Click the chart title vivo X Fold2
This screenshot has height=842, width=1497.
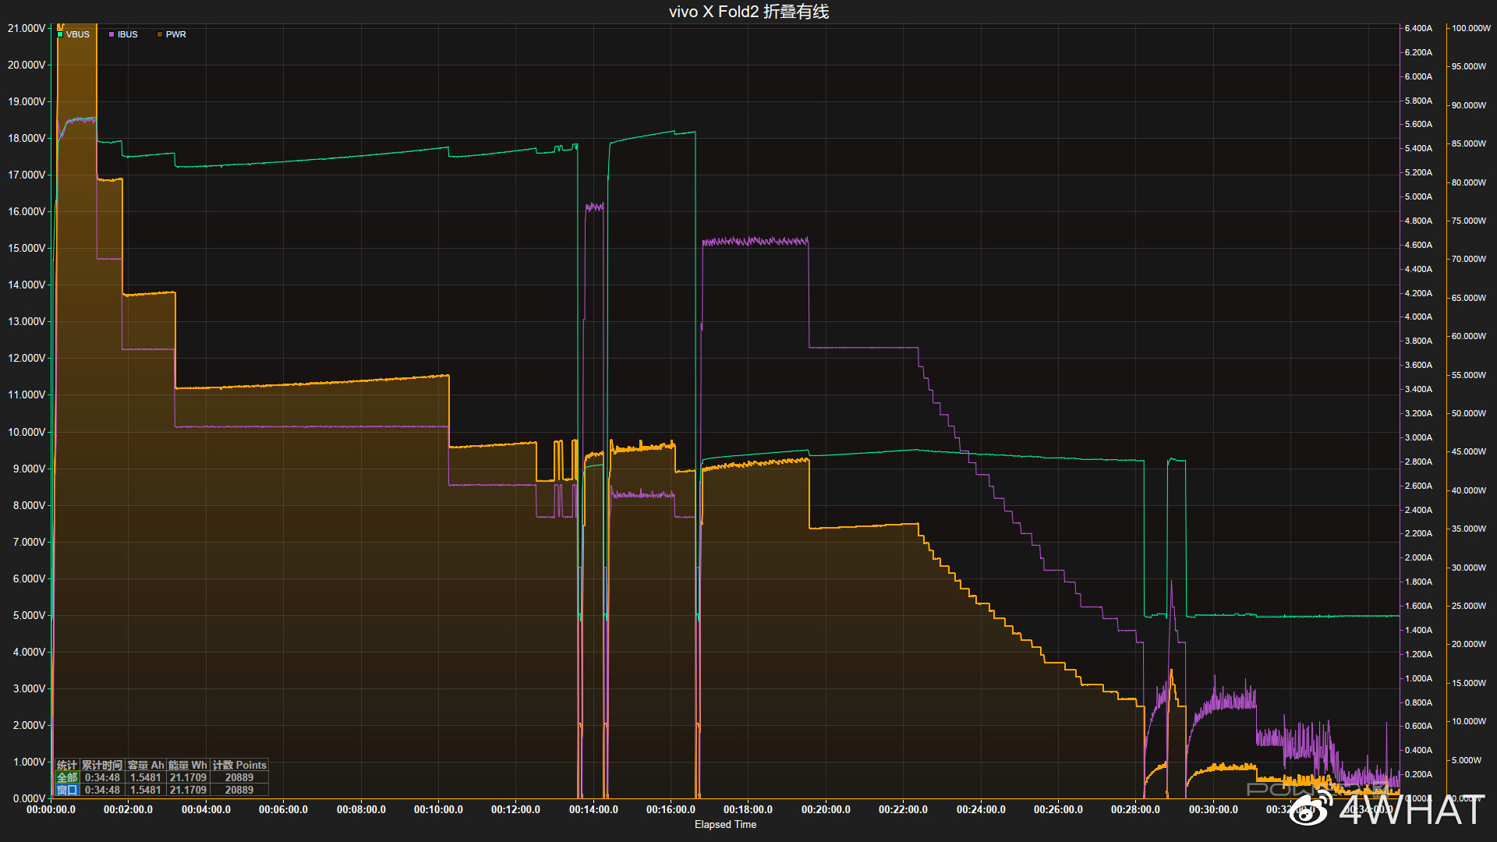pos(748,12)
